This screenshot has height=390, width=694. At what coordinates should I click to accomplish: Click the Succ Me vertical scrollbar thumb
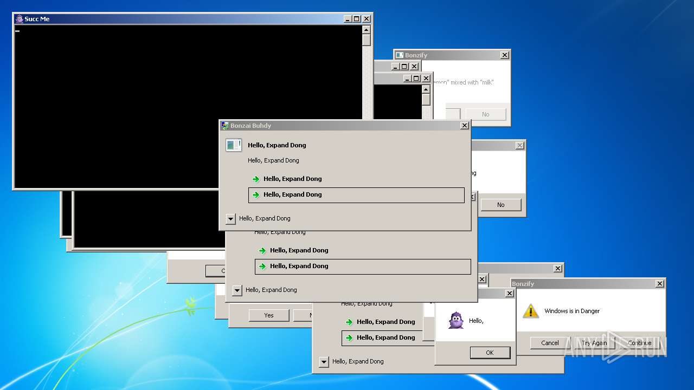coord(367,40)
